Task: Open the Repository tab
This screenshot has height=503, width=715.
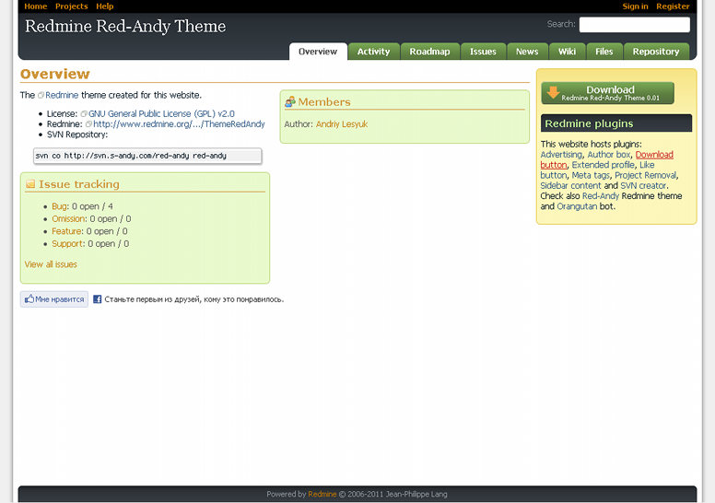Action: tap(656, 52)
